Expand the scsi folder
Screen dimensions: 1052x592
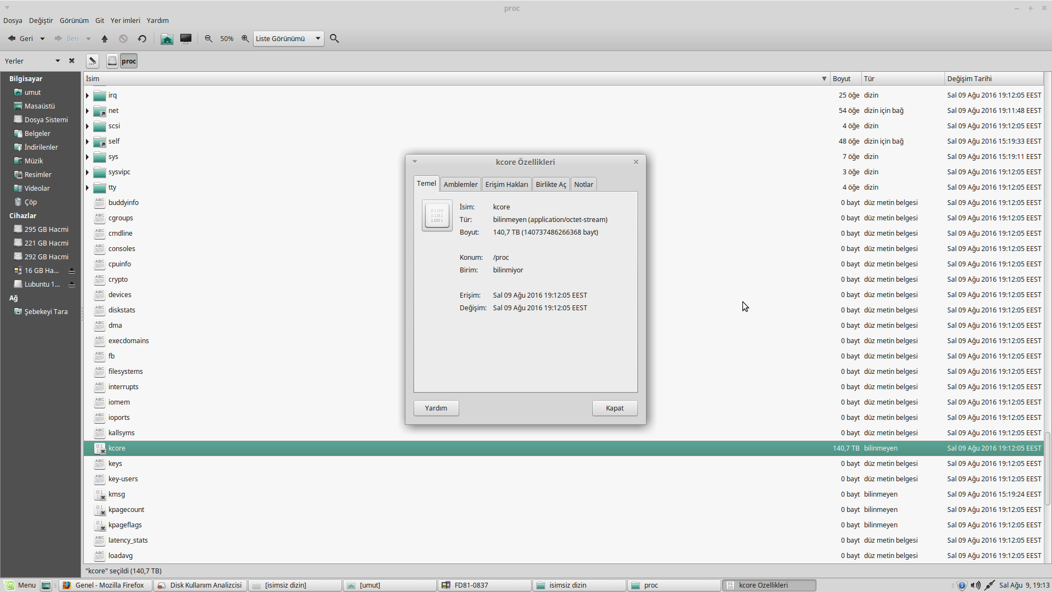[87, 127]
